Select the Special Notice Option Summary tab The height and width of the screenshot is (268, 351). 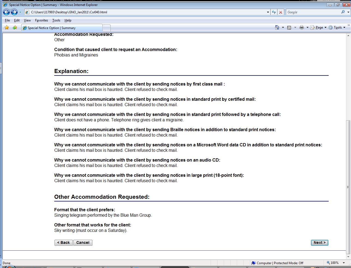62,28
